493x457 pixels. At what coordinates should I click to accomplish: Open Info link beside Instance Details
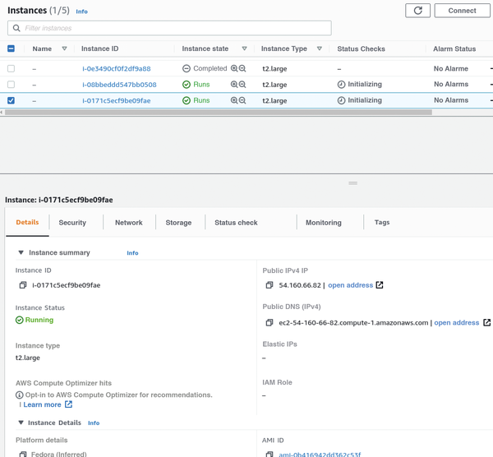pyautogui.click(x=94, y=423)
